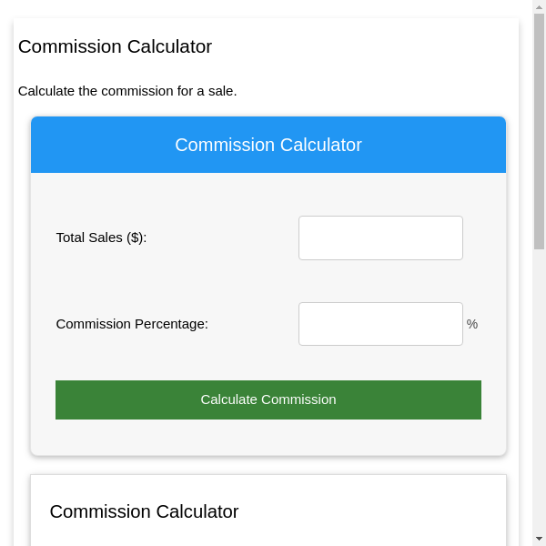Viewport: 546px width, 546px height.
Task: Click gray form area below Calculate button
Action: 268,437
